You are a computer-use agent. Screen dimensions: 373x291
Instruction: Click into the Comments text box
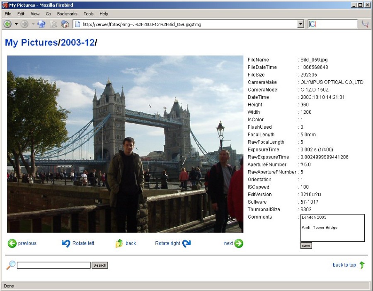[332, 228]
